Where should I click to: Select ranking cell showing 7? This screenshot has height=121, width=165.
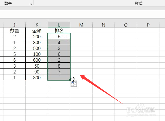point(59,72)
